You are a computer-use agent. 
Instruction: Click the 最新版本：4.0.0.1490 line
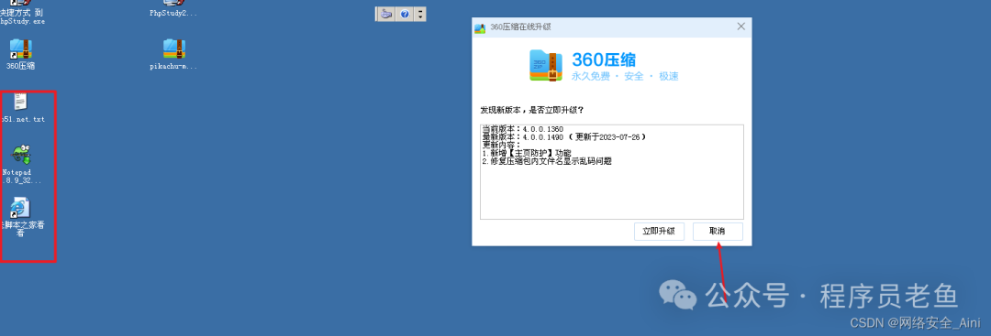tap(563, 136)
